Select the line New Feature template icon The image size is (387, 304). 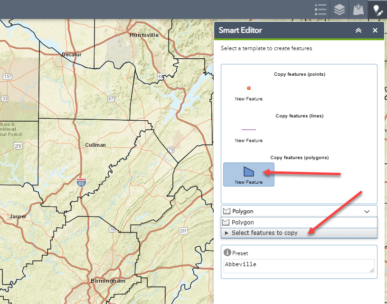(x=248, y=129)
